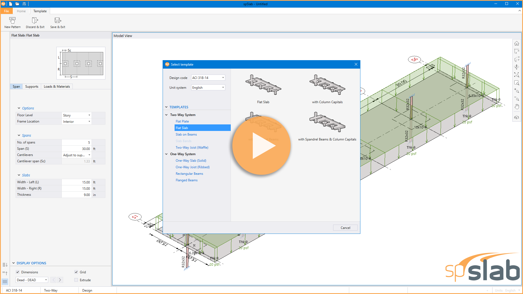The height and width of the screenshot is (294, 523).
Task: Click the No. of spans input field
Action: coord(77,142)
